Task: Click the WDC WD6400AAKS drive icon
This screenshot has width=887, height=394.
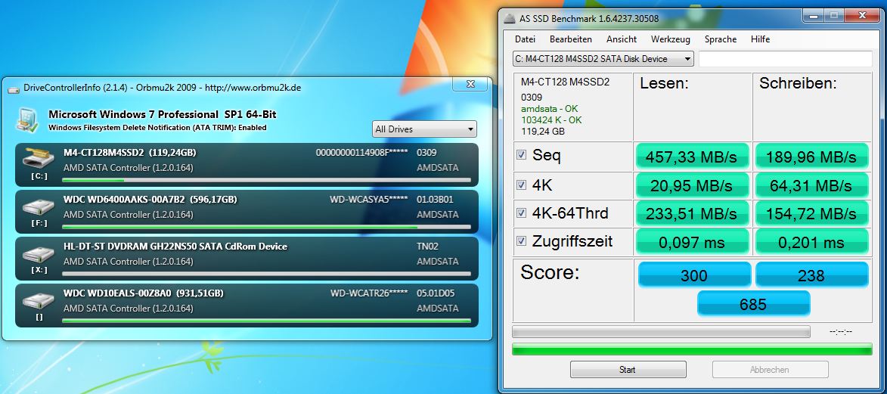Action: (x=39, y=206)
